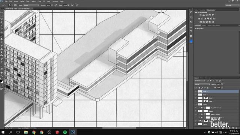Screen dimensions: 240x135
Task: Add an Exposure adjustment
Action: [x=210, y=15]
